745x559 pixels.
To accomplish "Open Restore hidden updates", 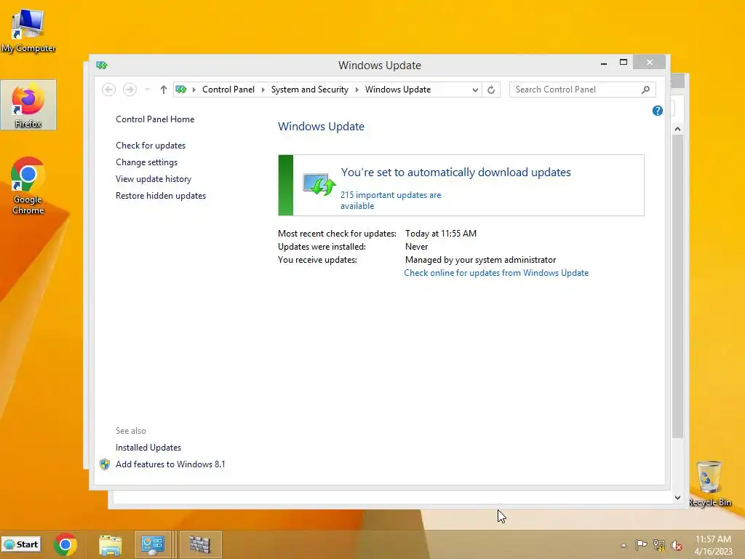I will [x=161, y=195].
